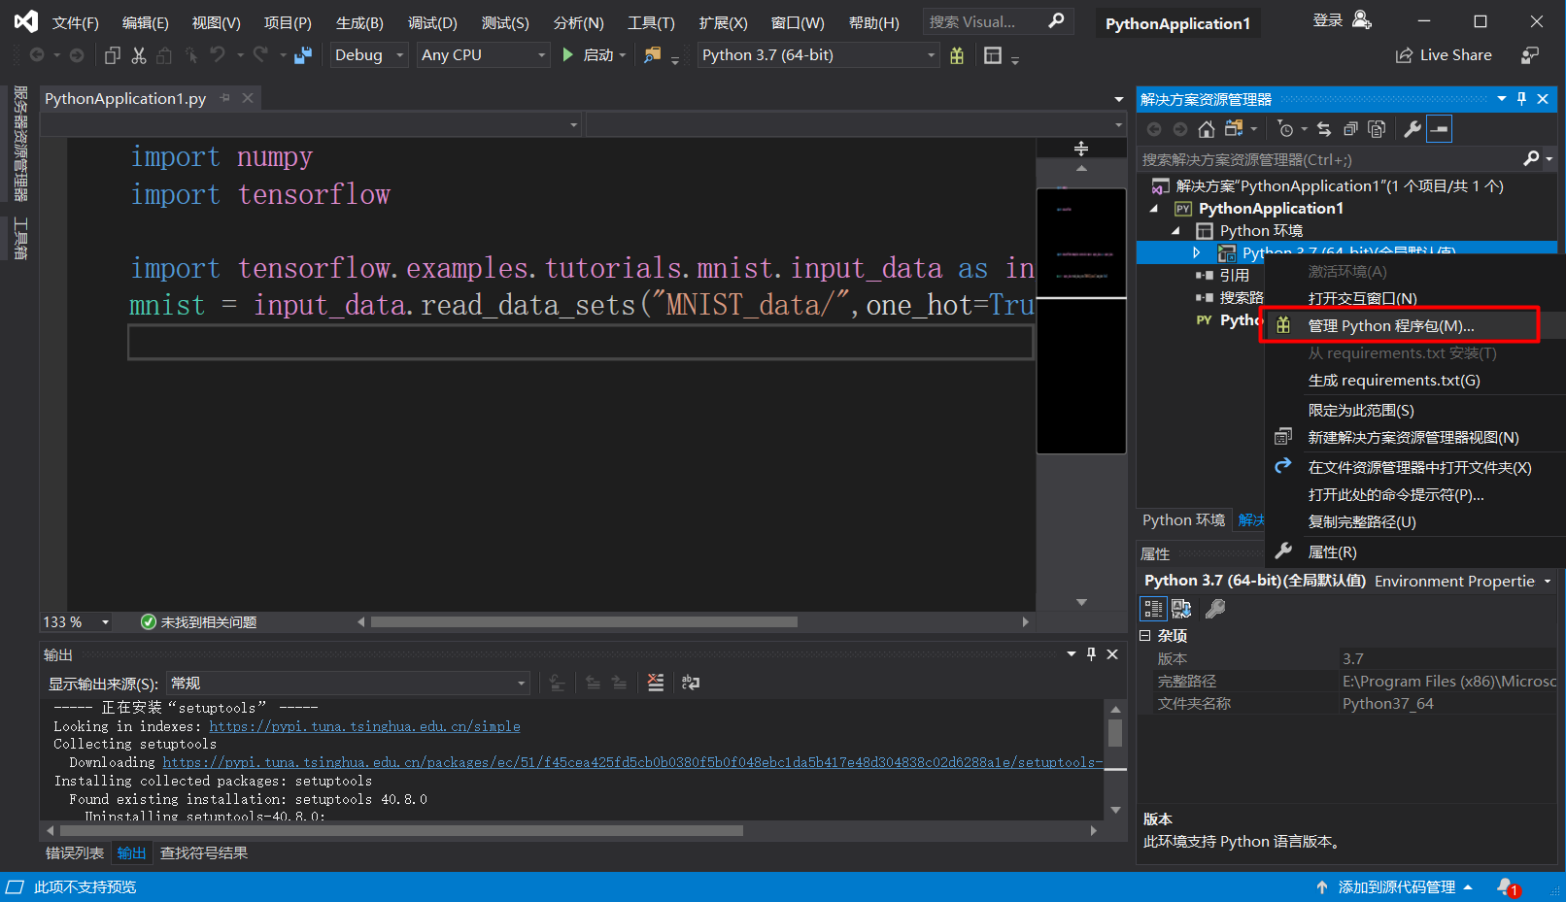Image resolution: width=1566 pixels, height=902 pixels.
Task: Collapse the PythonApplication1 project node
Action: pyautogui.click(x=1154, y=209)
